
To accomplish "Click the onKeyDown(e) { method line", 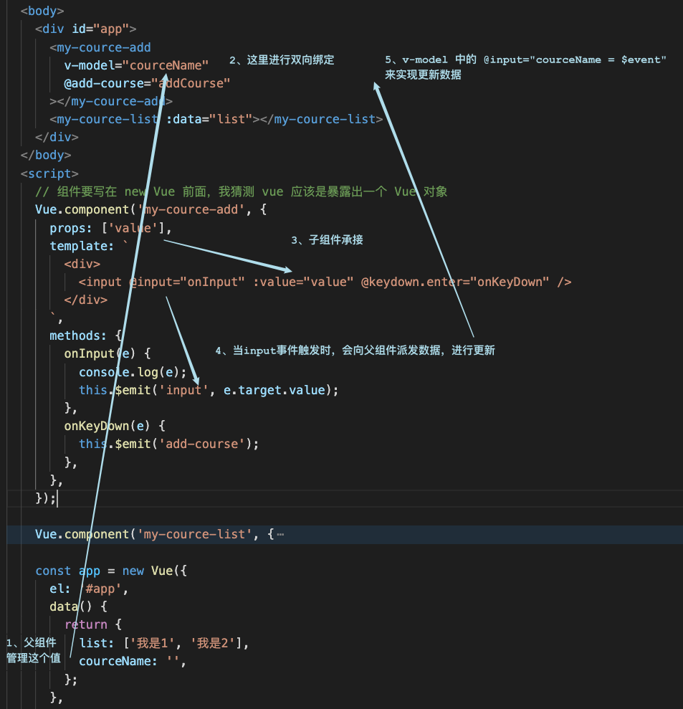I will 115,426.
